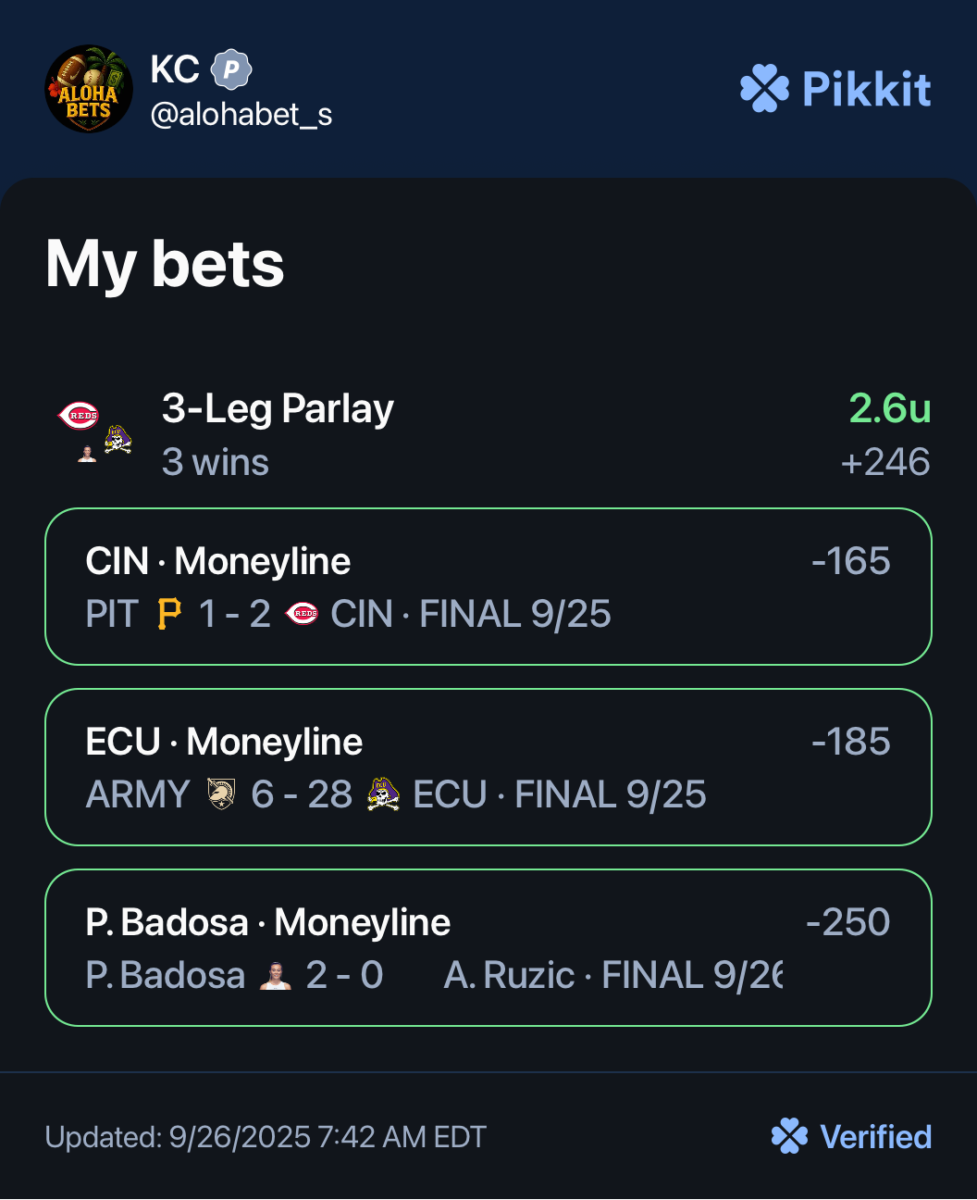Click the Updated timestamp text
Screen dimensions: 977x1200
tap(266, 1137)
